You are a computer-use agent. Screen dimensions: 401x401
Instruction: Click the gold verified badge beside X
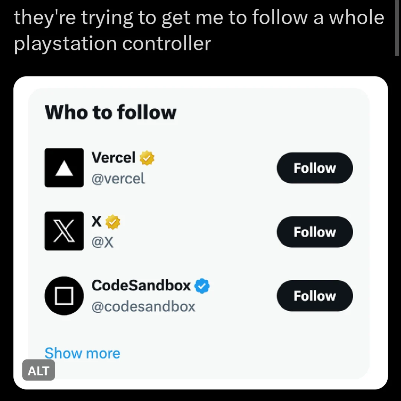pyautogui.click(x=113, y=222)
